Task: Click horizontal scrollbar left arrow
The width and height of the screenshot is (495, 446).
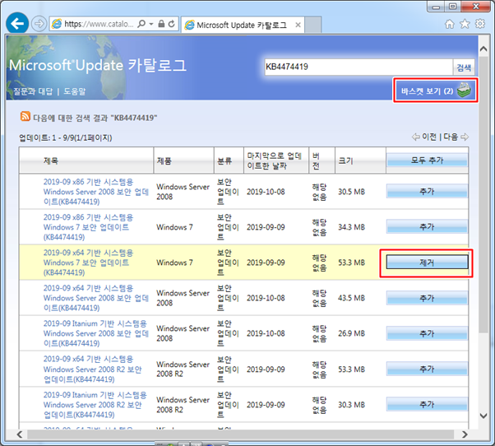Action: pos(20,434)
